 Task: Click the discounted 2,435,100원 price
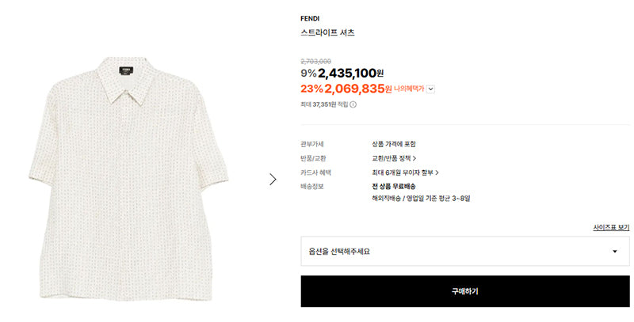350,74
